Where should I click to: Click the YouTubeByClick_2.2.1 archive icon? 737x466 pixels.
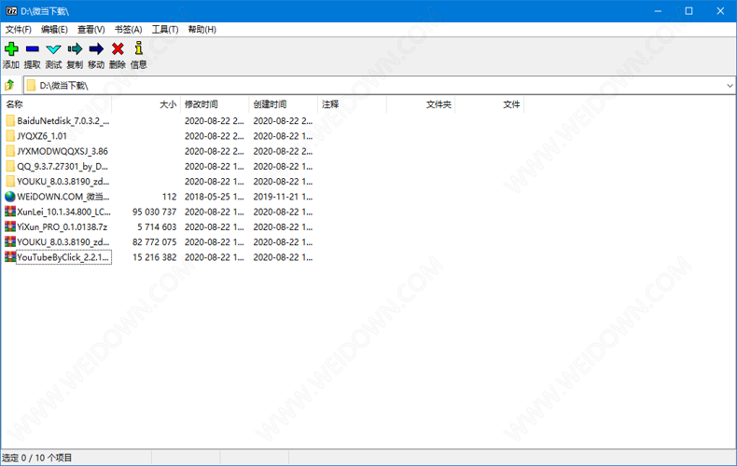pos(10,257)
